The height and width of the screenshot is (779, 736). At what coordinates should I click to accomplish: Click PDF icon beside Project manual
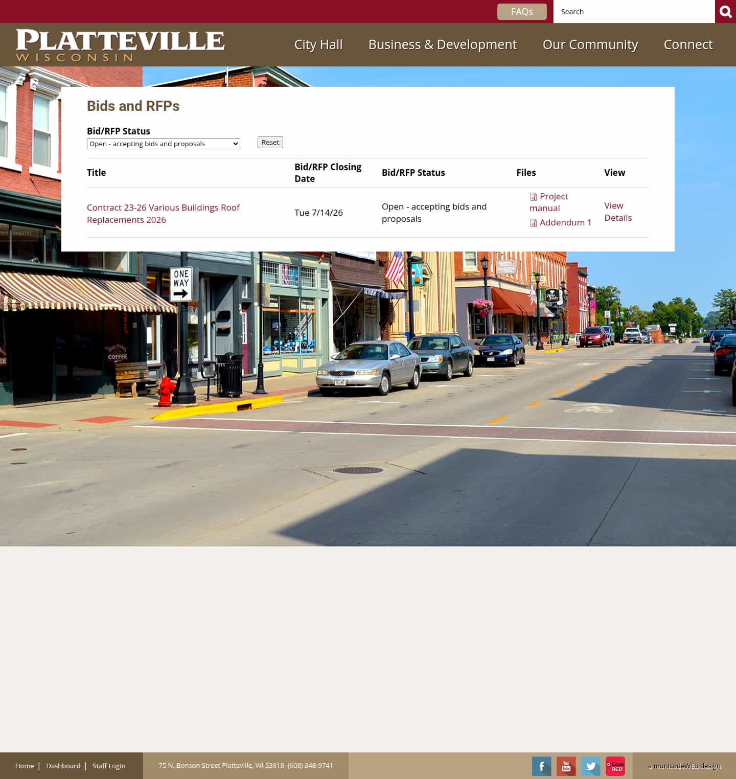[534, 197]
